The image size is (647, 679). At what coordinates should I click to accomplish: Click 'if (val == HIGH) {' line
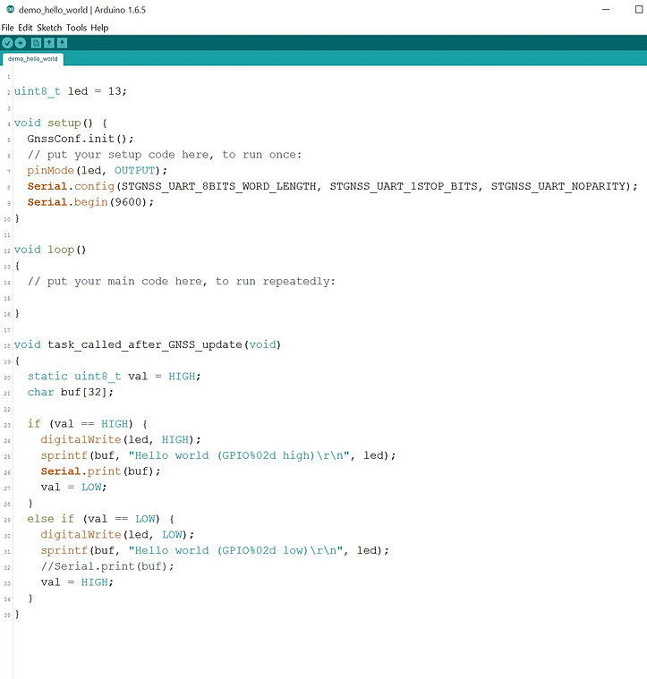pyautogui.click(x=87, y=424)
